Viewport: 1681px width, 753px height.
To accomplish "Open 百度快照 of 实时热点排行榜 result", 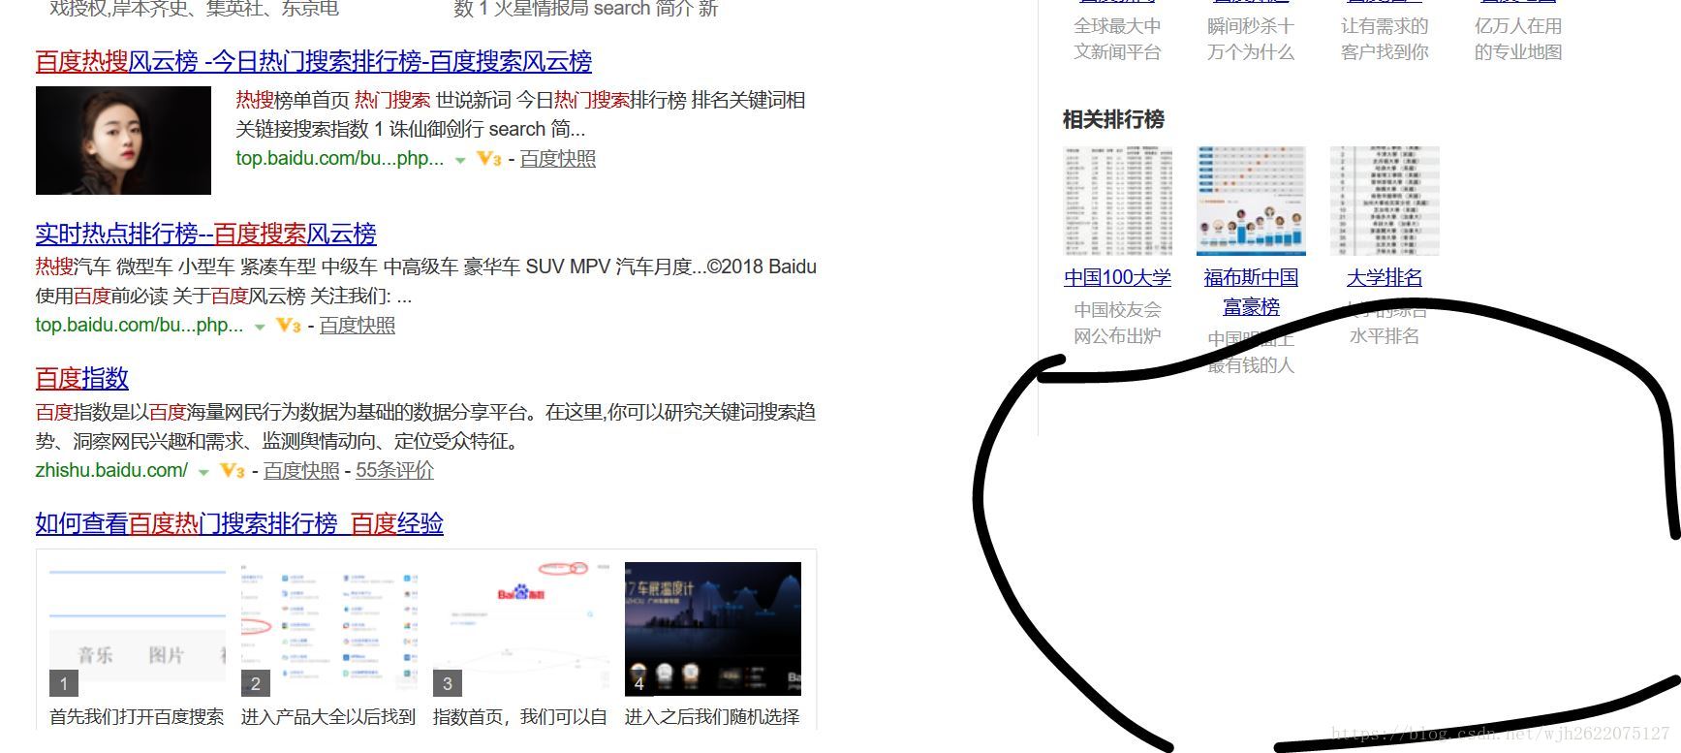I will point(358,326).
